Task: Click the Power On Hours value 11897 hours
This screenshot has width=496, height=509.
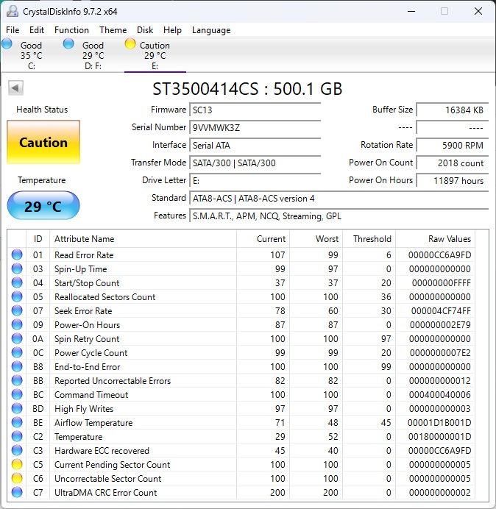Action: [452, 180]
